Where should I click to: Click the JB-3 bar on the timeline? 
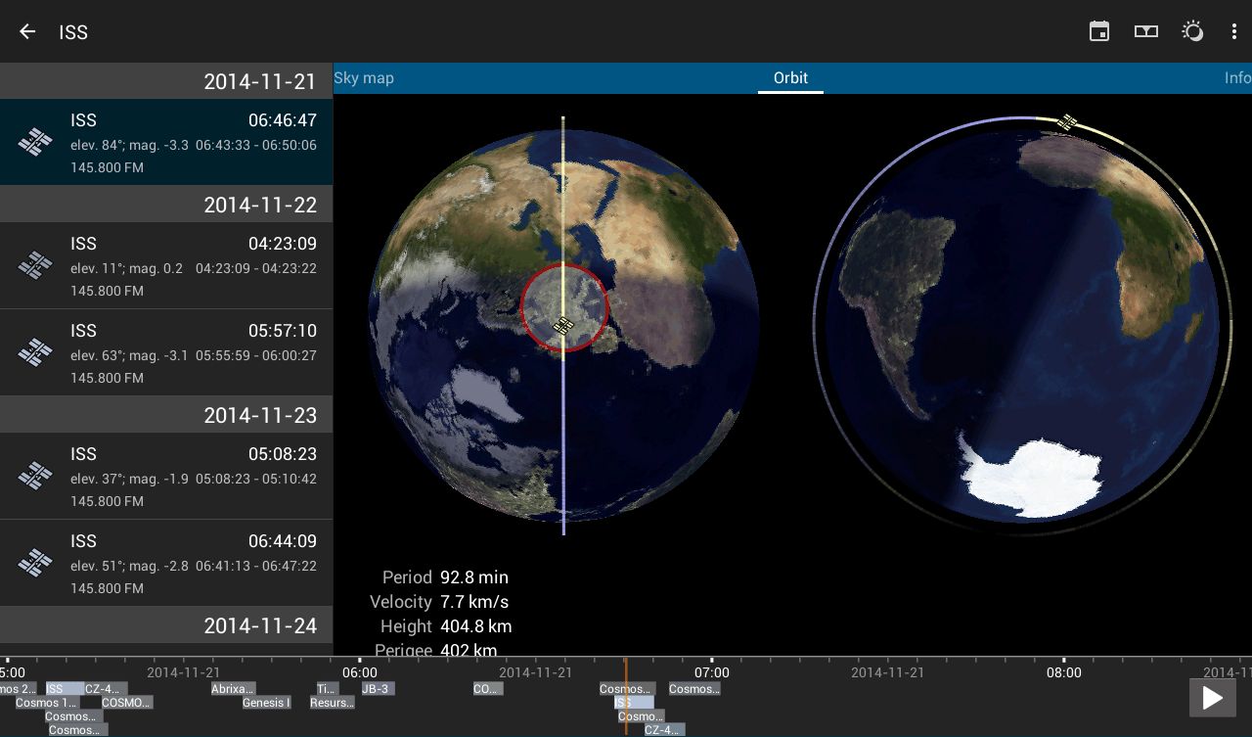[378, 689]
